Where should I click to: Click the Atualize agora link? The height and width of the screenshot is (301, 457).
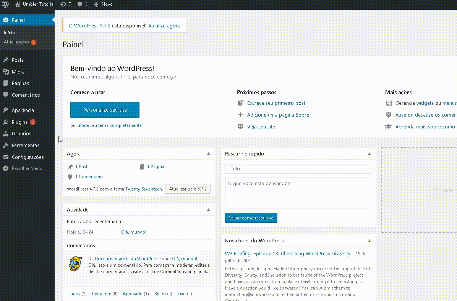pyautogui.click(x=164, y=26)
